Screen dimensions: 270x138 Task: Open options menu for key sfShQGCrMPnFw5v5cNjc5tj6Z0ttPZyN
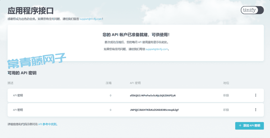[255, 95]
